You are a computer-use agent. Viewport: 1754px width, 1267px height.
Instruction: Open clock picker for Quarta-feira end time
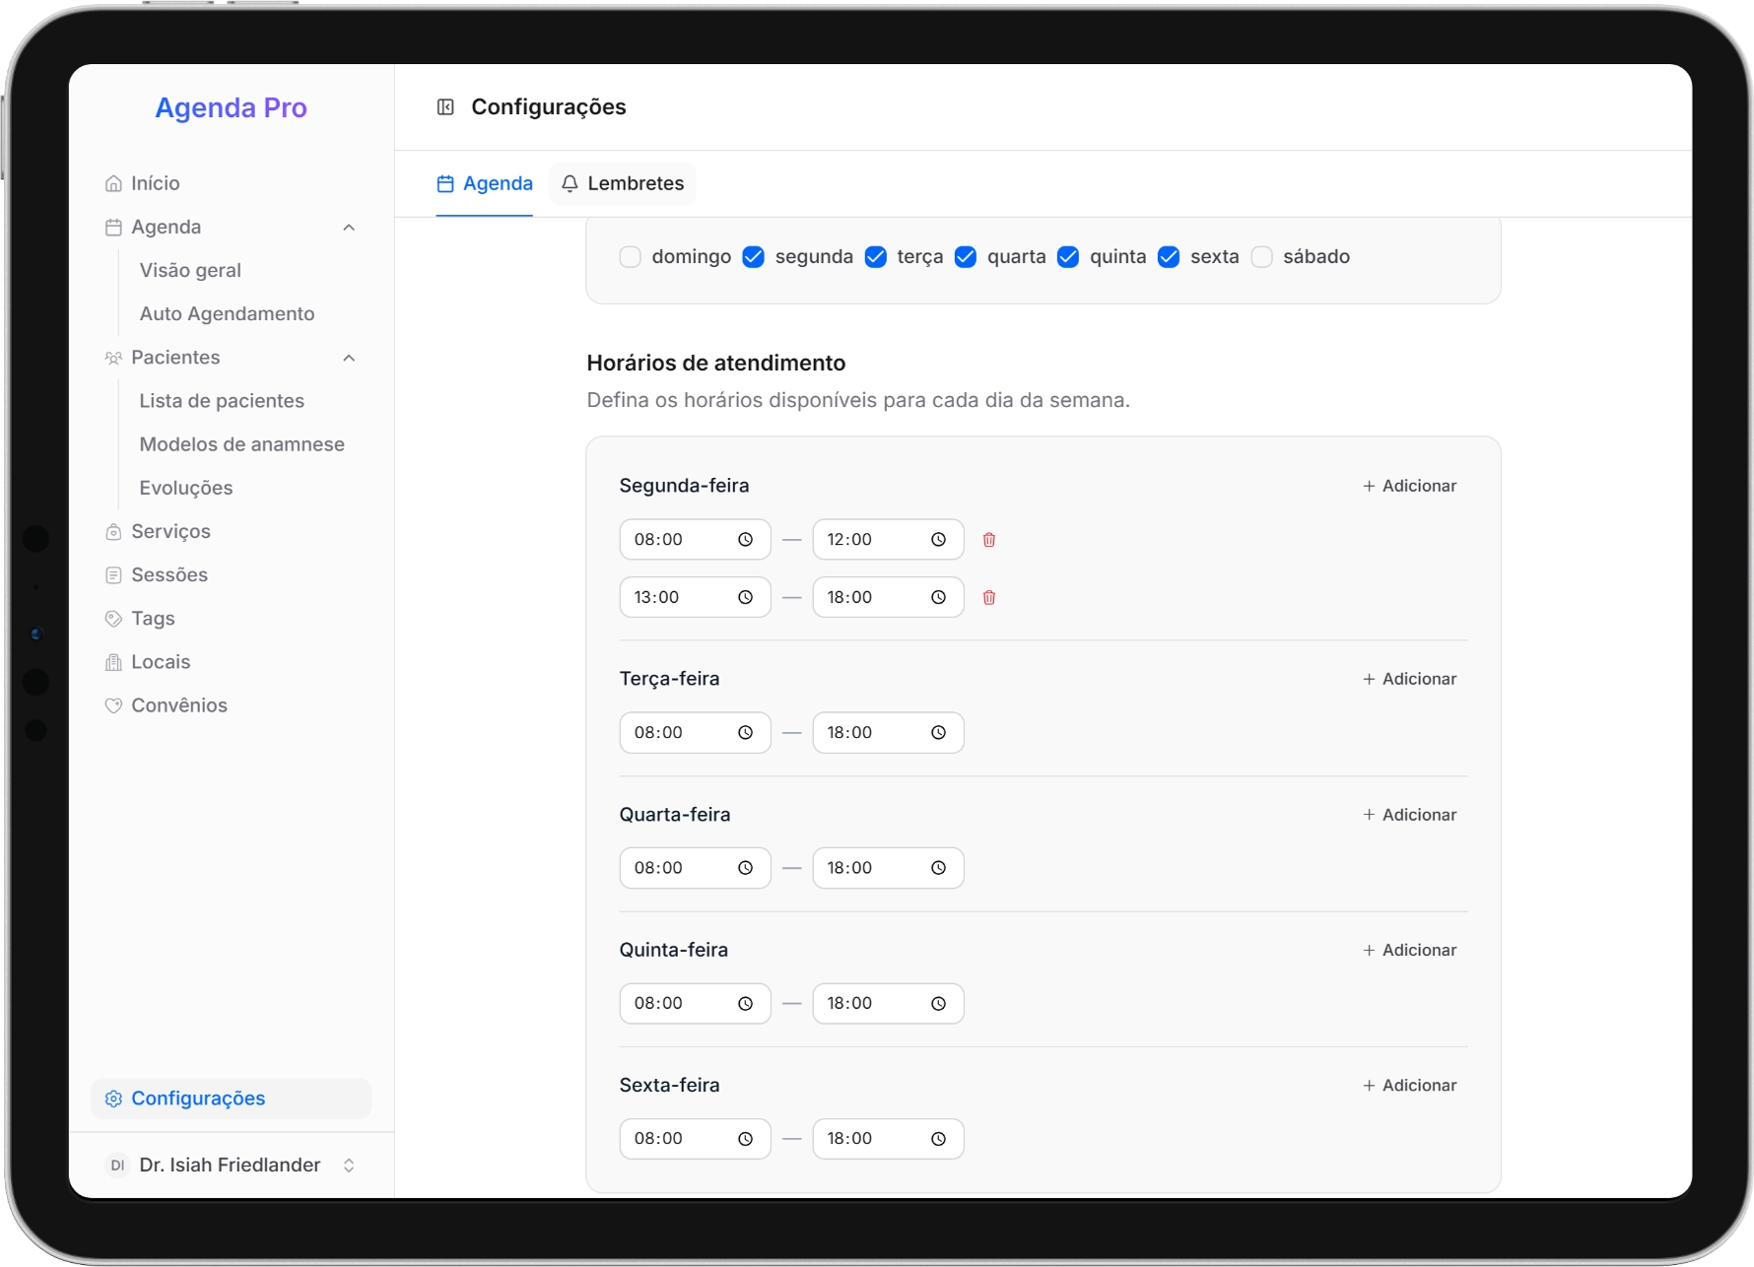[938, 868]
